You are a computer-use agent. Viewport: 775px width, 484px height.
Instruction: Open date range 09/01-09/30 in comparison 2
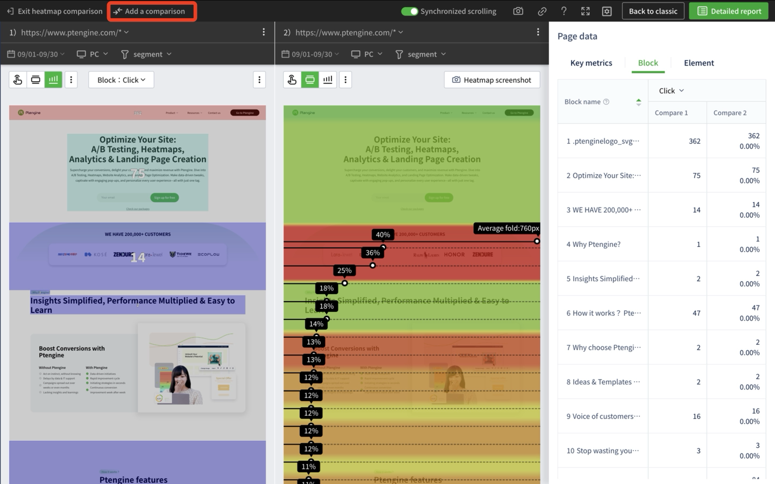(x=311, y=54)
